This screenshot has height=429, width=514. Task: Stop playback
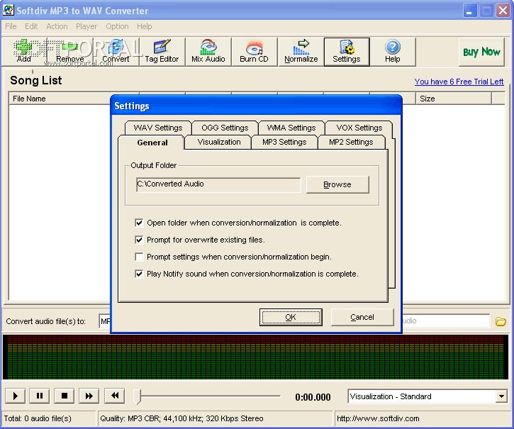[65, 396]
